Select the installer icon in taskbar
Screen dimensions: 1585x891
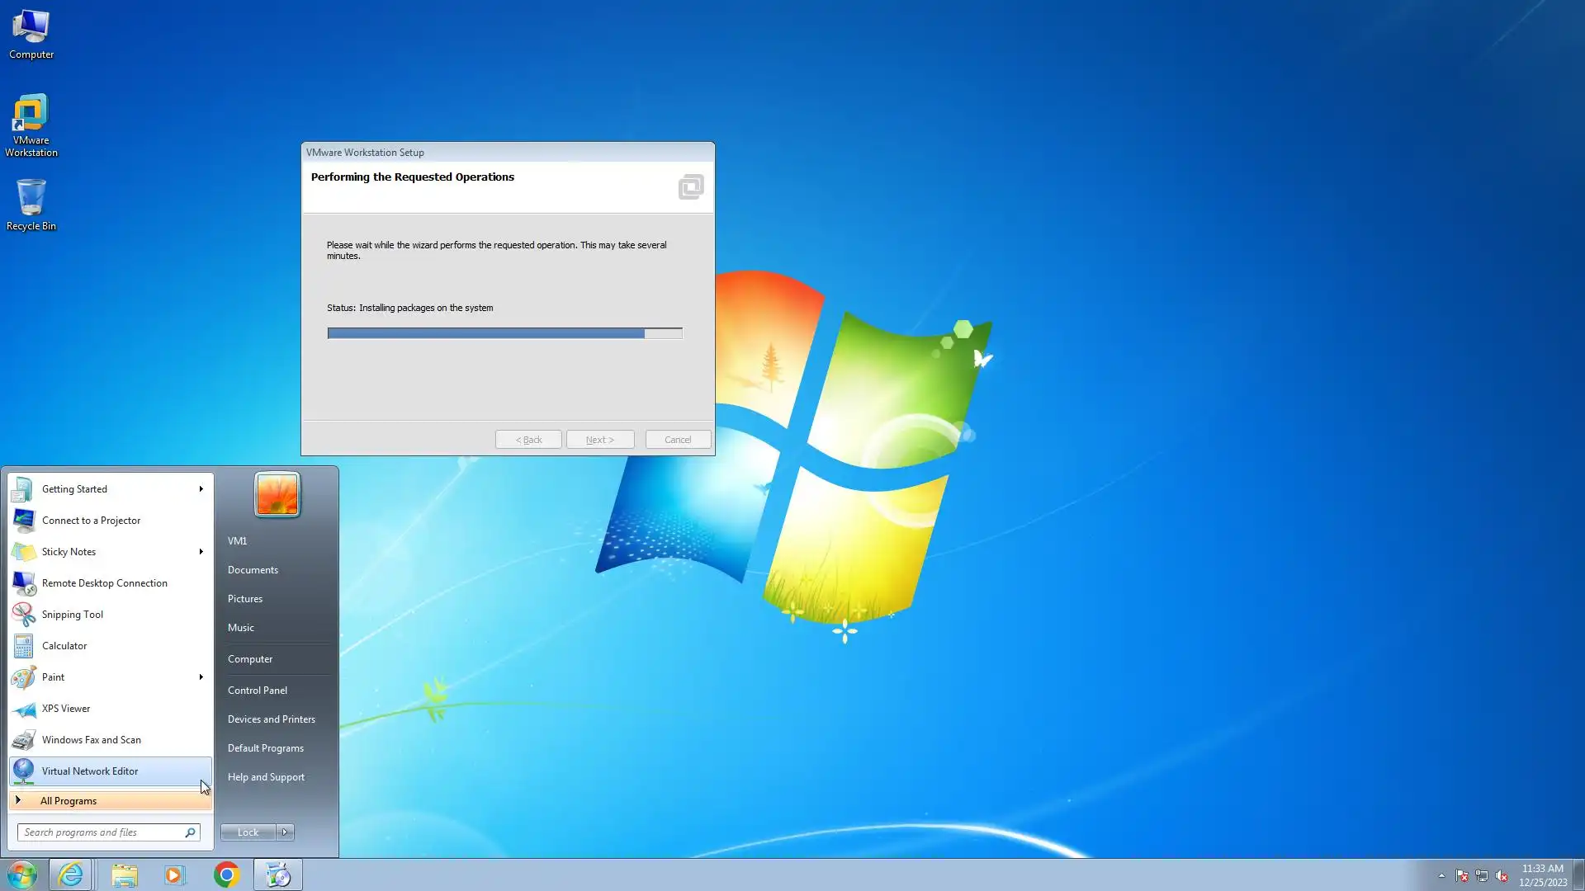(x=278, y=874)
